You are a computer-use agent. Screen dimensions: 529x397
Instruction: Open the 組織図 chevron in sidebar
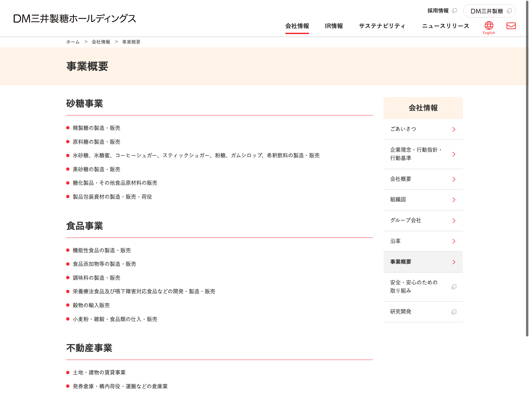454,200
